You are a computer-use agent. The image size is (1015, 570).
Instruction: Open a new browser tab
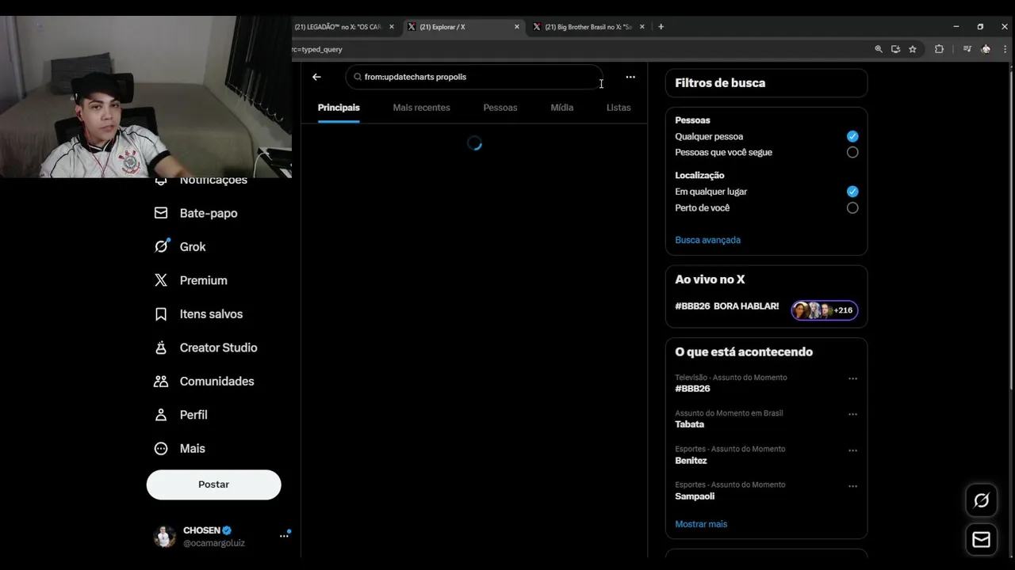(x=661, y=27)
